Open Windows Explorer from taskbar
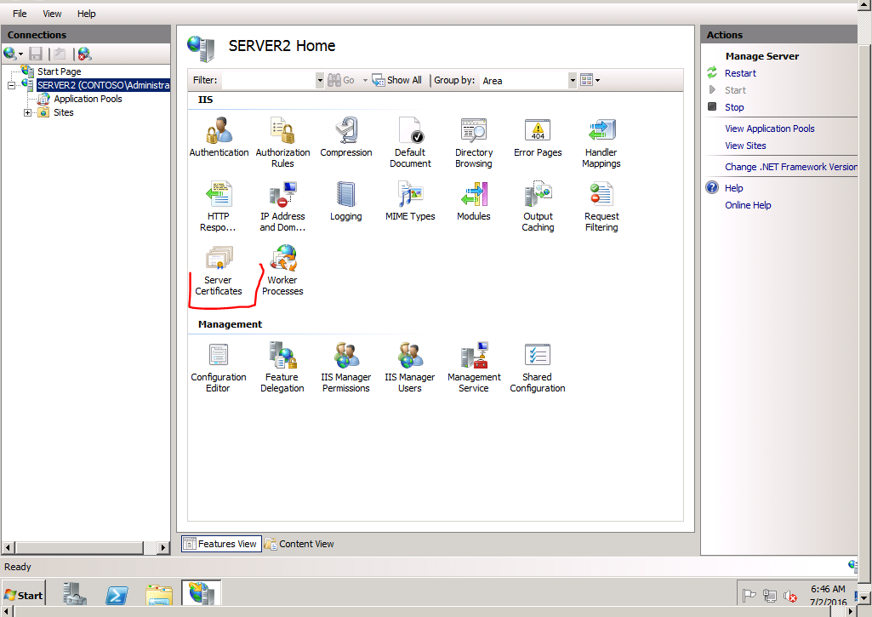Viewport: 872px width, 617px height. click(x=159, y=595)
